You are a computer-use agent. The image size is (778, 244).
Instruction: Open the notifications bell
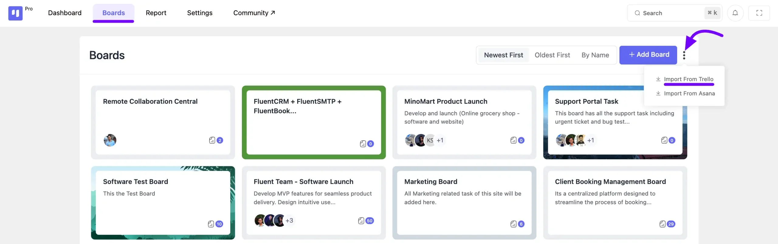point(735,13)
